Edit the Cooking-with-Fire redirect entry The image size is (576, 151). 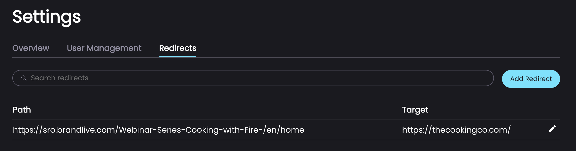(x=552, y=129)
